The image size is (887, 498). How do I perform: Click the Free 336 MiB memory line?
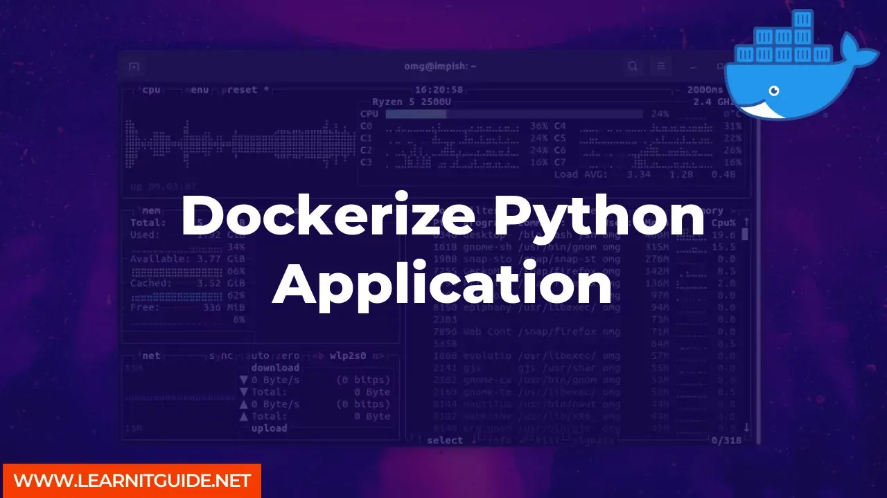click(188, 307)
